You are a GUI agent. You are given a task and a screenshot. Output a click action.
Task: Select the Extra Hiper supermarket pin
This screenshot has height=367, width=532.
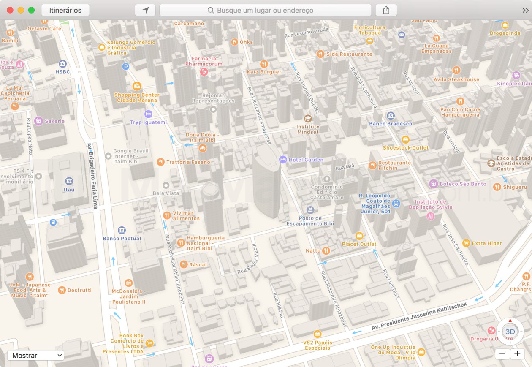(466, 243)
